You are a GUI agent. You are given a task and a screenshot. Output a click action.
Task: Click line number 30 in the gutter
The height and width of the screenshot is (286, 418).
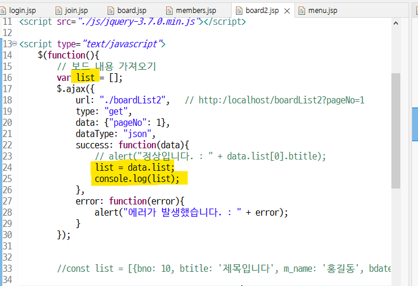tap(7, 235)
